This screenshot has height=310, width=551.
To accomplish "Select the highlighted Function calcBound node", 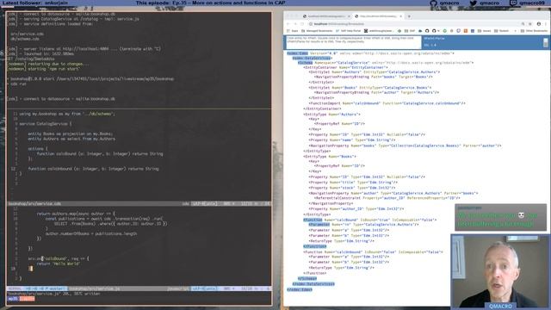I will [370, 220].
